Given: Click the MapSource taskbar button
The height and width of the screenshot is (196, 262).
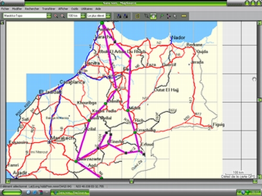Looking at the screenshot, I should coord(70,192).
